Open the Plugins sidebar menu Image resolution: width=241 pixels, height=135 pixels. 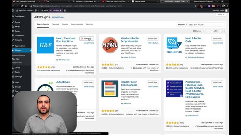(18, 50)
